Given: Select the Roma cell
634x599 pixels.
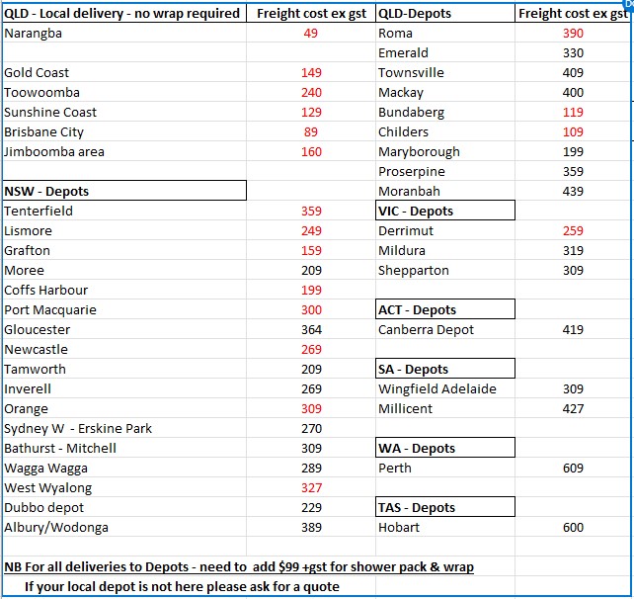Looking at the screenshot, I should tap(445, 33).
